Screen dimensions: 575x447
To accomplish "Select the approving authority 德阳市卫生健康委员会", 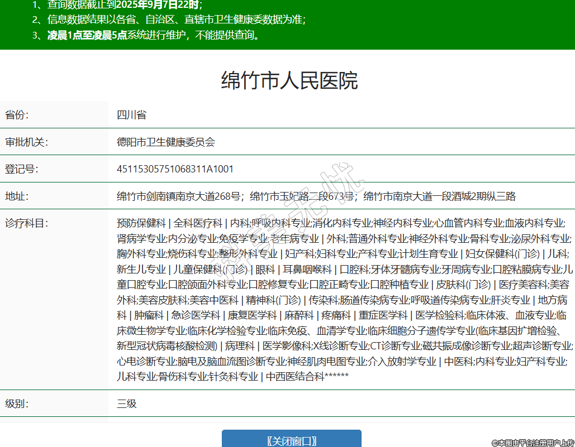I will click(166, 142).
